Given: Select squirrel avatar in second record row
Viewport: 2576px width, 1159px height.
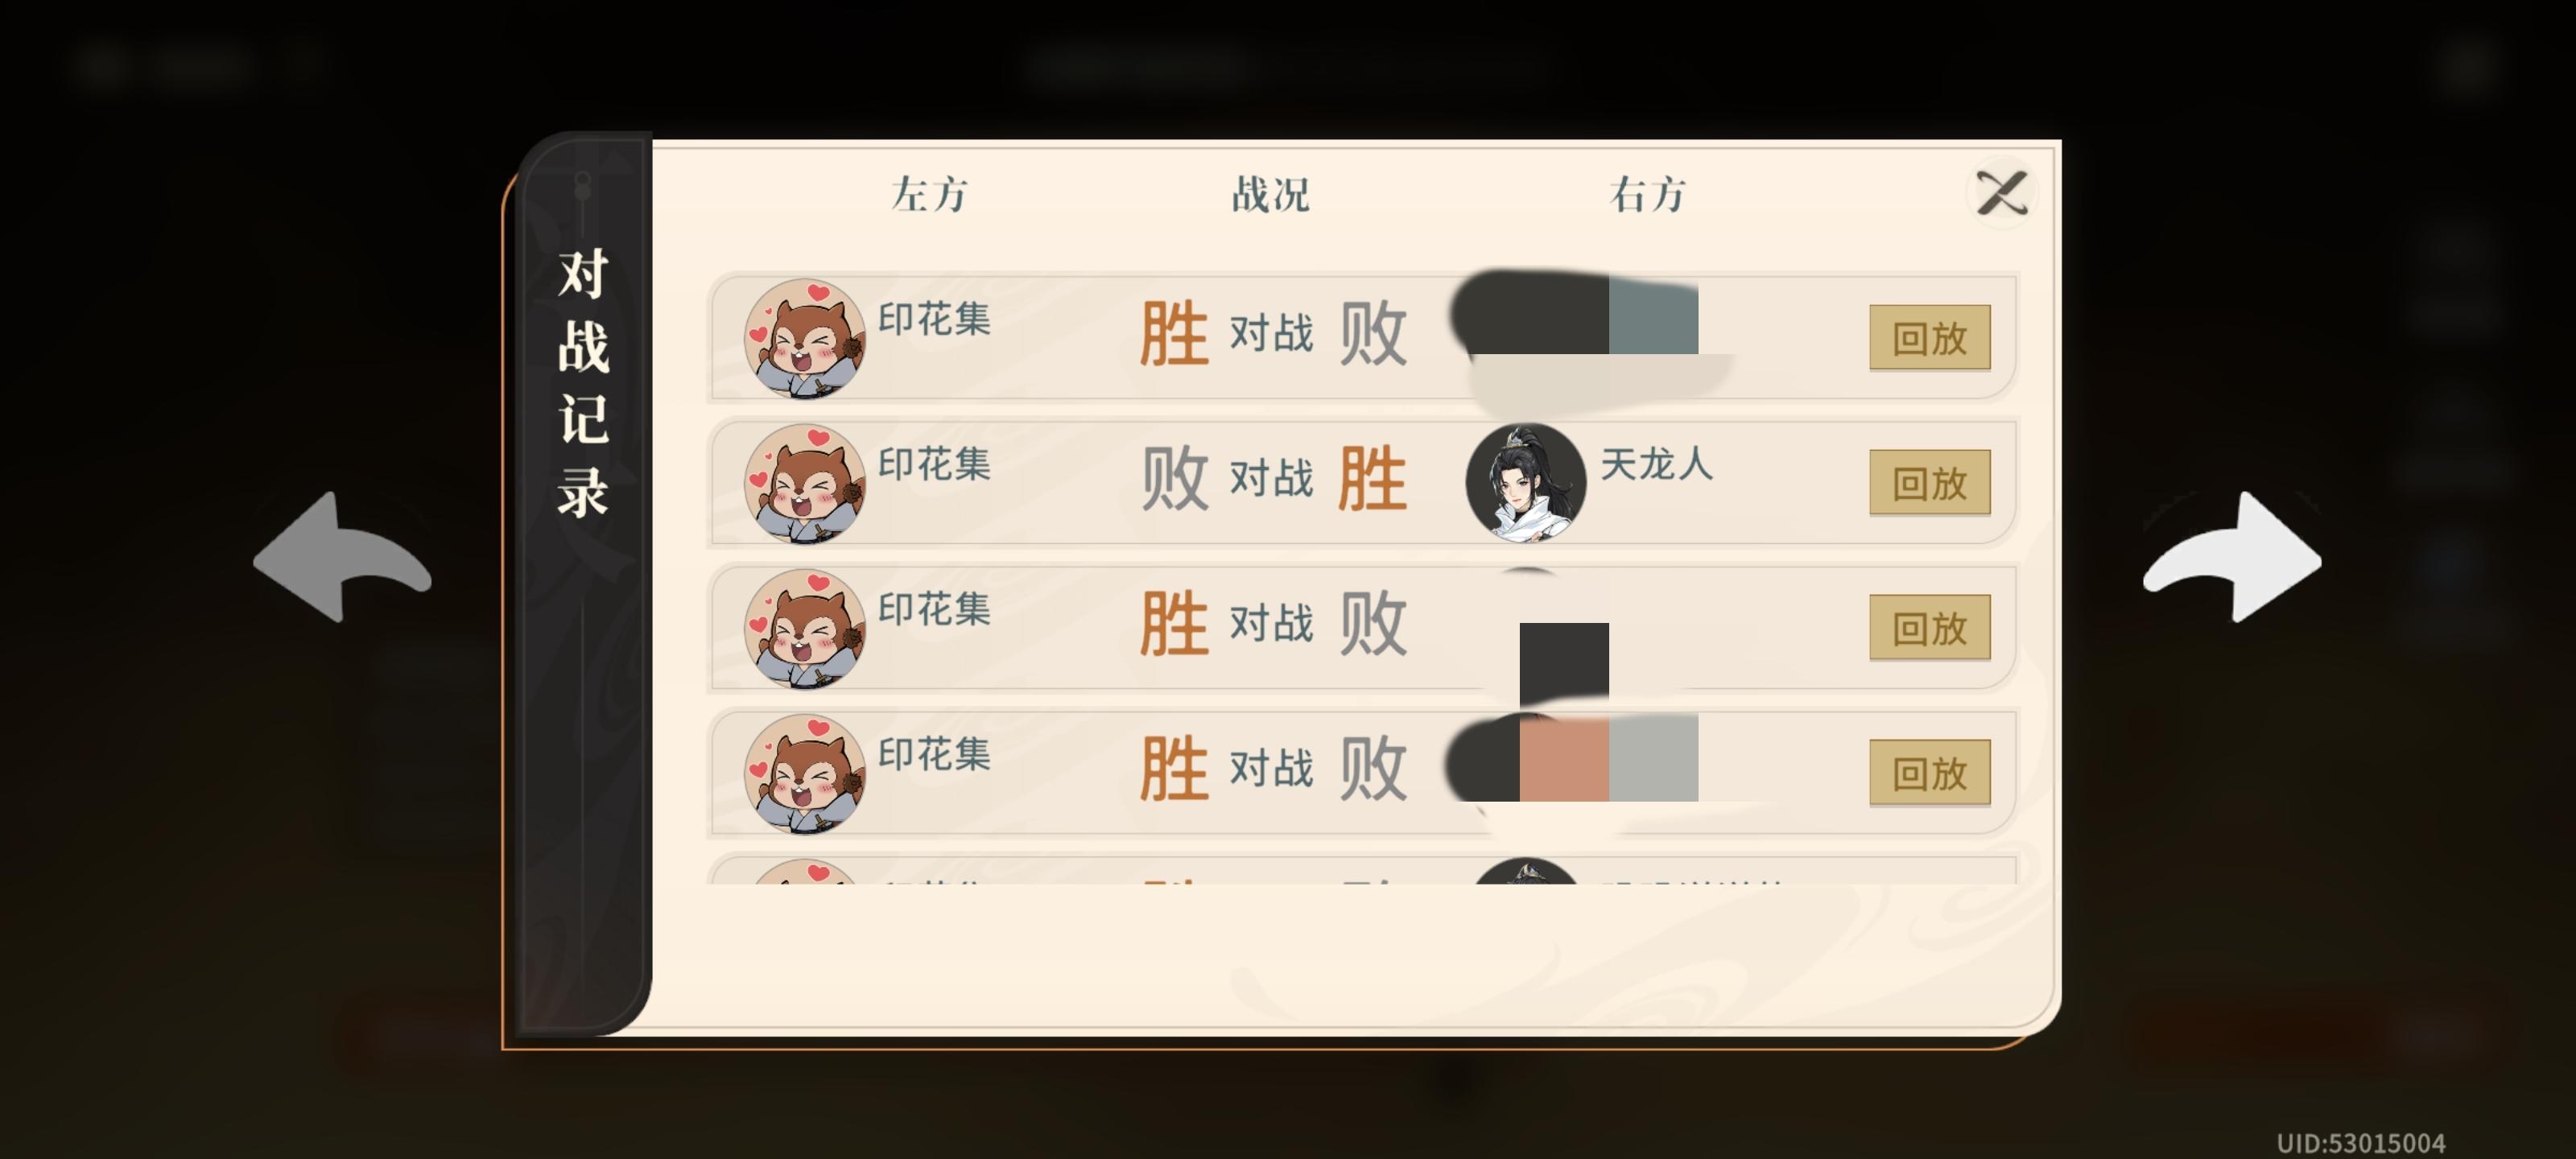Looking at the screenshot, I should (x=805, y=484).
